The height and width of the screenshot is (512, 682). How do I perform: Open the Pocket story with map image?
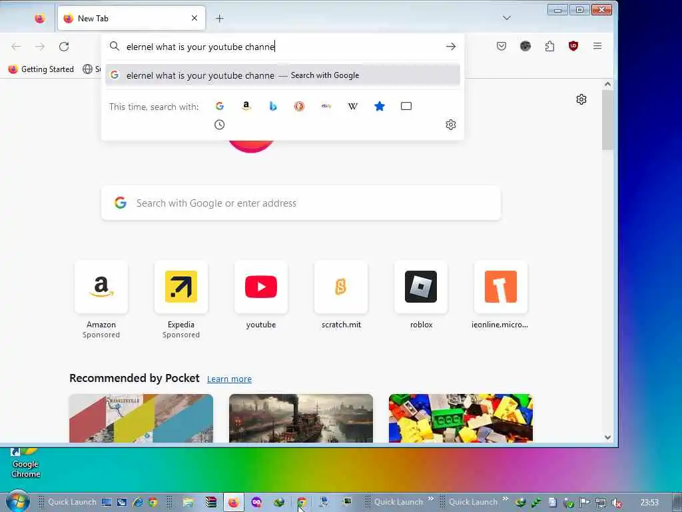141,419
